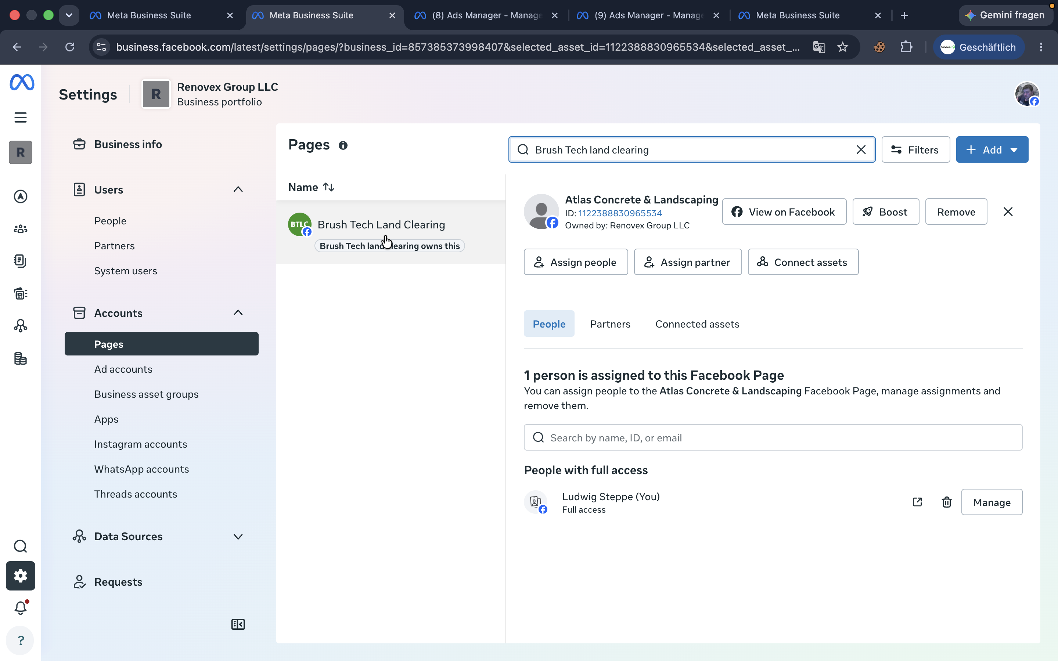Click the Pages info icon

point(343,145)
